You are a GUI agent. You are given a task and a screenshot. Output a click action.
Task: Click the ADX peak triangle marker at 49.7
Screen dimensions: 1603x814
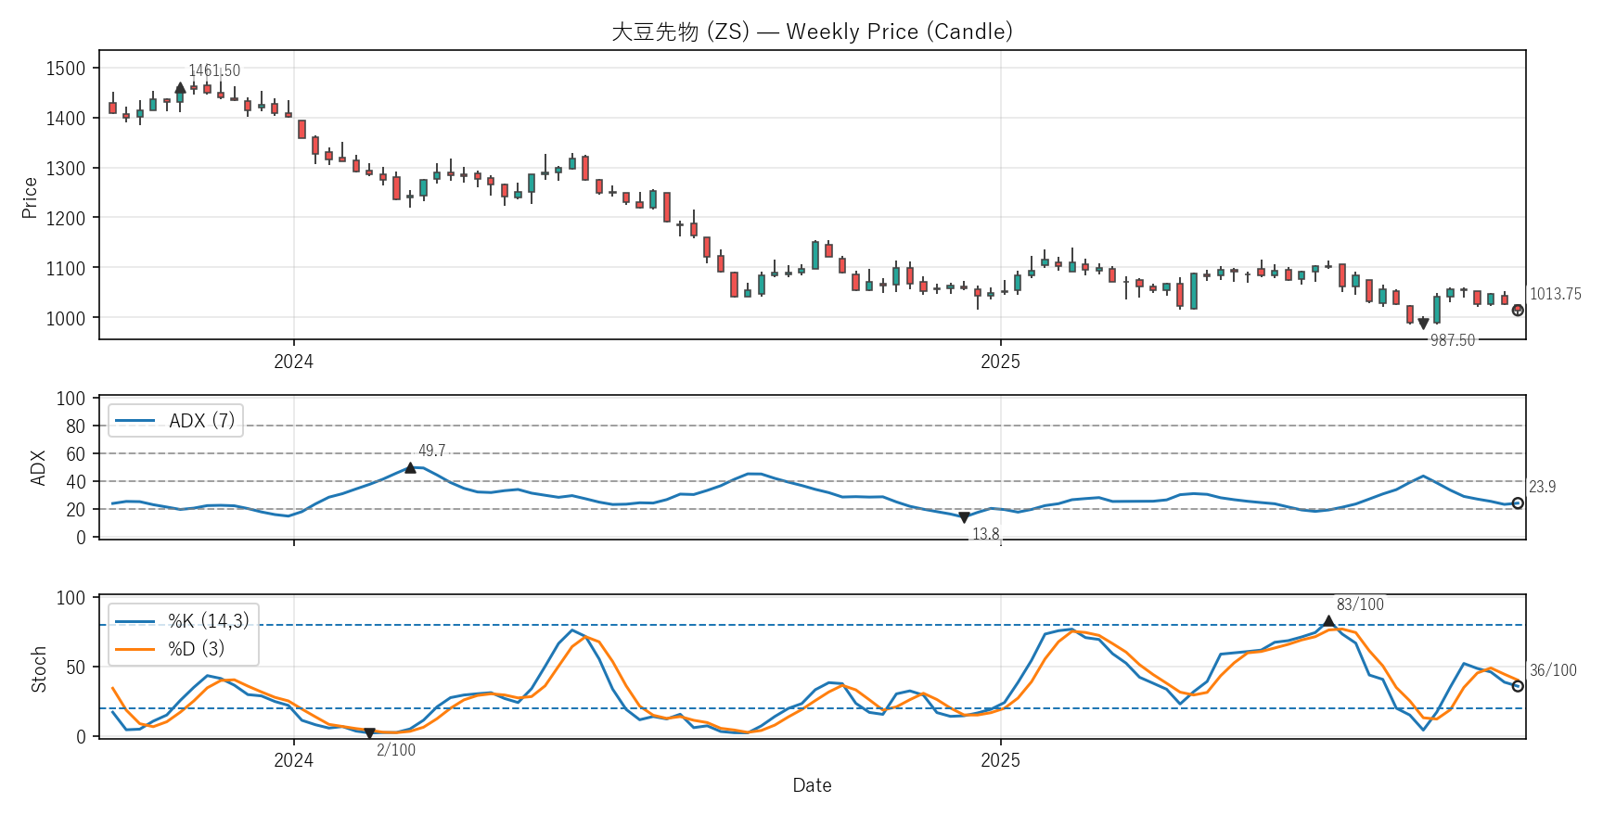[410, 468]
